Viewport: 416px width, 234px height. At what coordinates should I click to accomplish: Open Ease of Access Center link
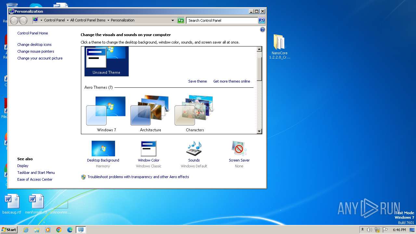pos(35,179)
